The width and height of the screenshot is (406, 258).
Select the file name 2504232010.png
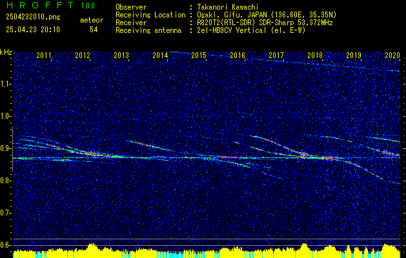pos(33,17)
